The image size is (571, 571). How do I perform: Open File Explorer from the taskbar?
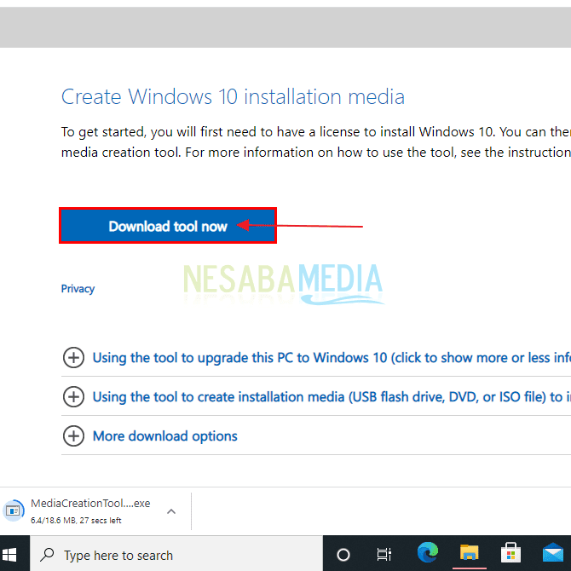click(x=469, y=552)
